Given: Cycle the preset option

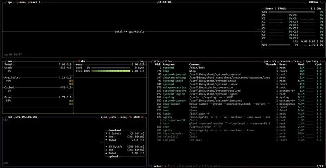Looking at the screenshot, I should [34, 2].
